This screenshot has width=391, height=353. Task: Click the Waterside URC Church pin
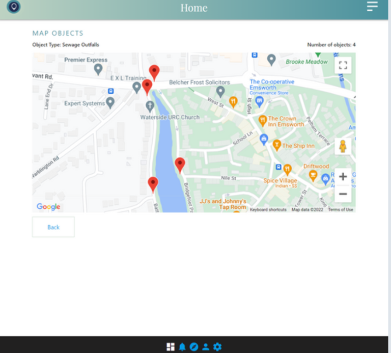[x=150, y=107]
